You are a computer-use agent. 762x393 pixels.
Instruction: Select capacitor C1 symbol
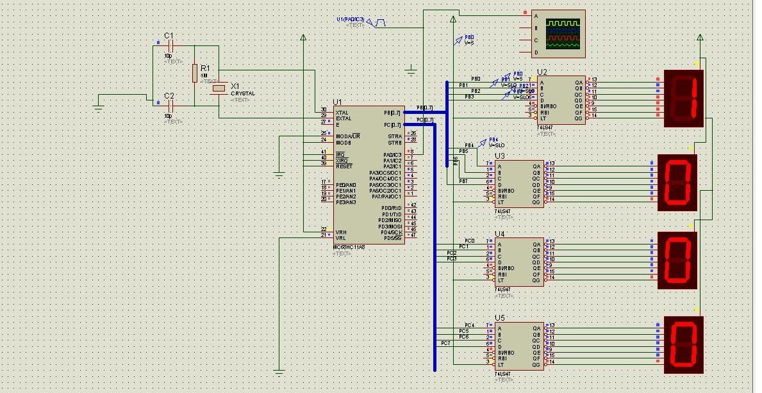pos(170,45)
